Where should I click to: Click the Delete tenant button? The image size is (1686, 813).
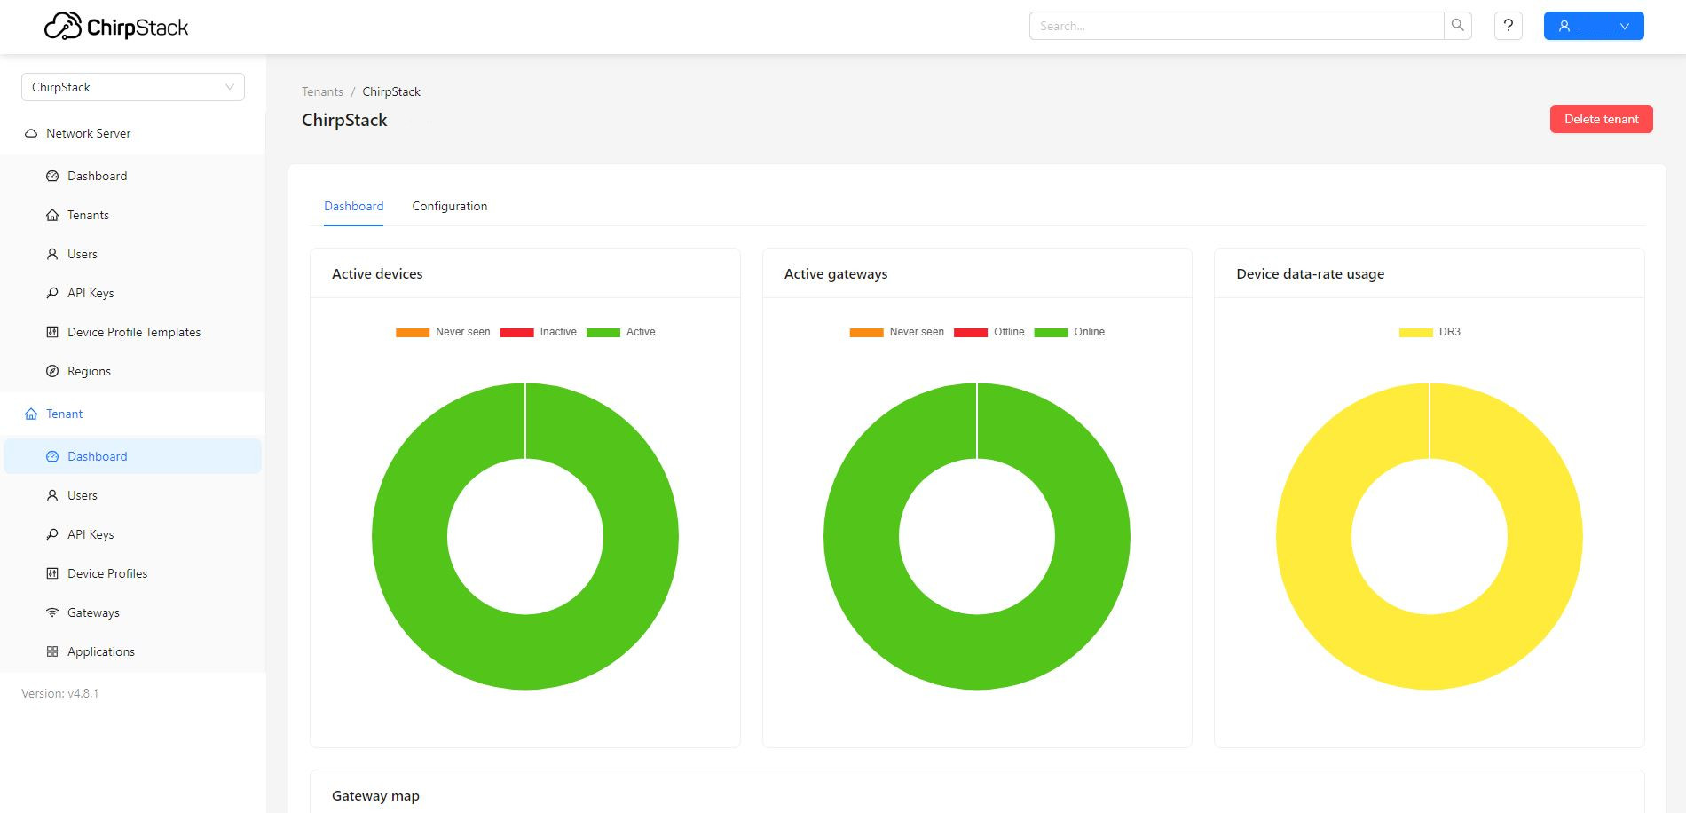tap(1601, 119)
